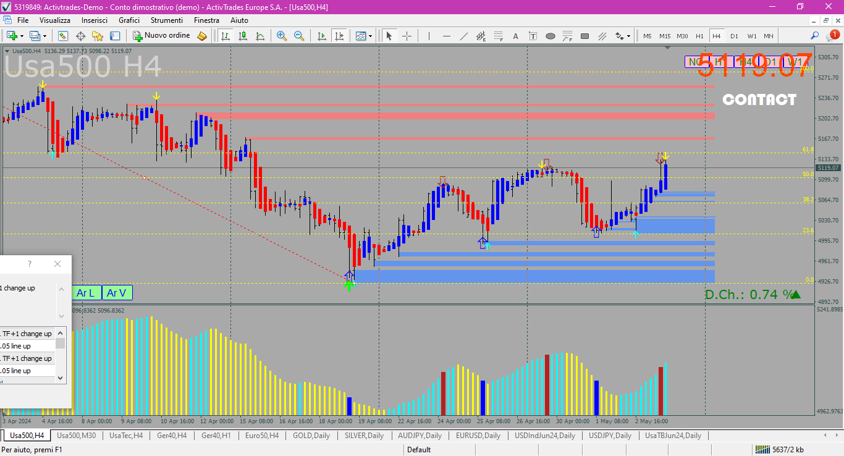Select the equidistant channel tool
Image resolution: width=844 pixels, height=456 pixels.
point(481,36)
